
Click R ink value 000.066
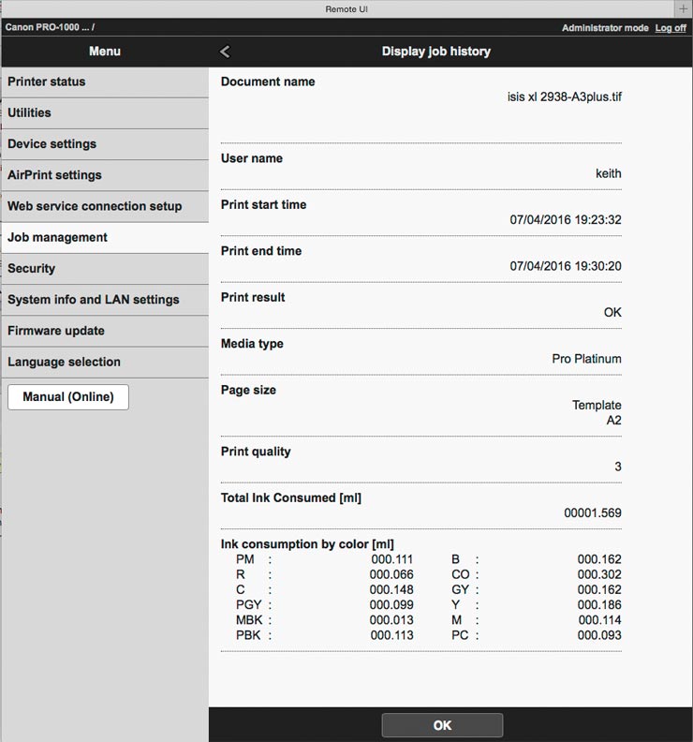tap(391, 575)
